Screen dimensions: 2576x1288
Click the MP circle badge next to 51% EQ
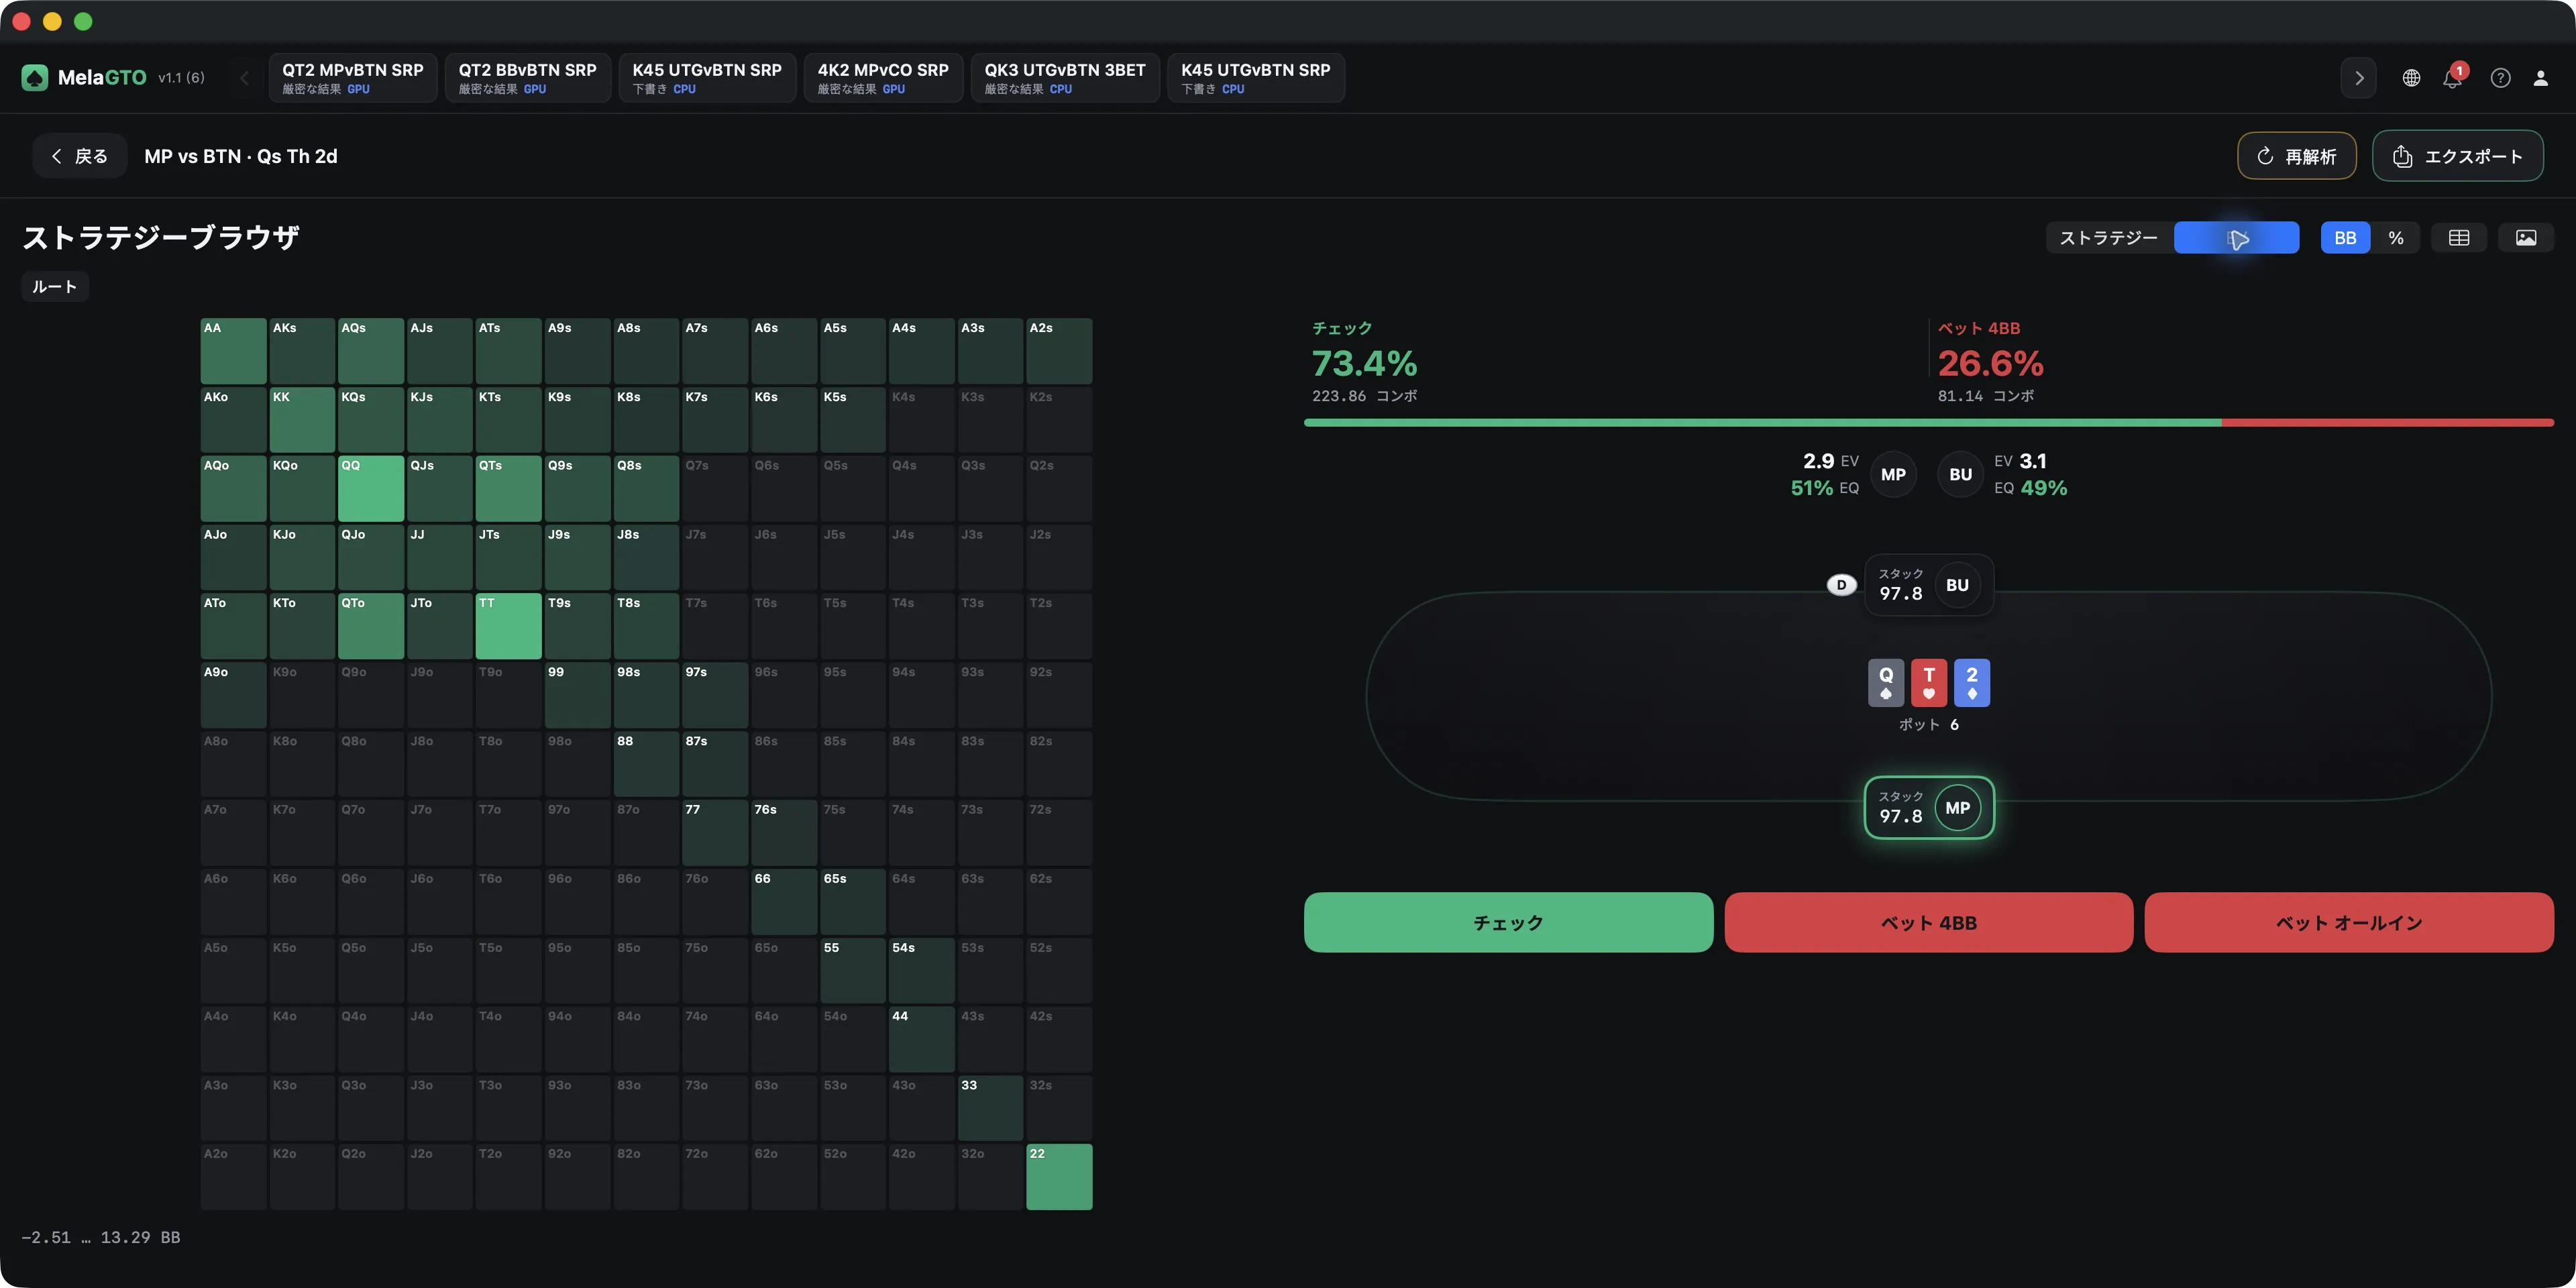(x=1893, y=475)
